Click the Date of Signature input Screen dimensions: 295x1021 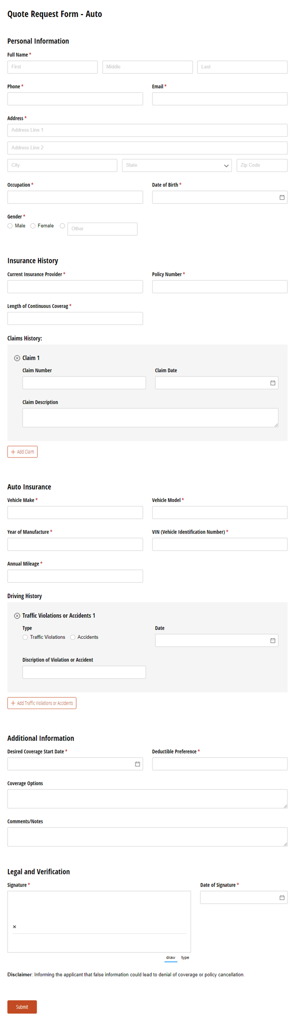click(x=244, y=898)
